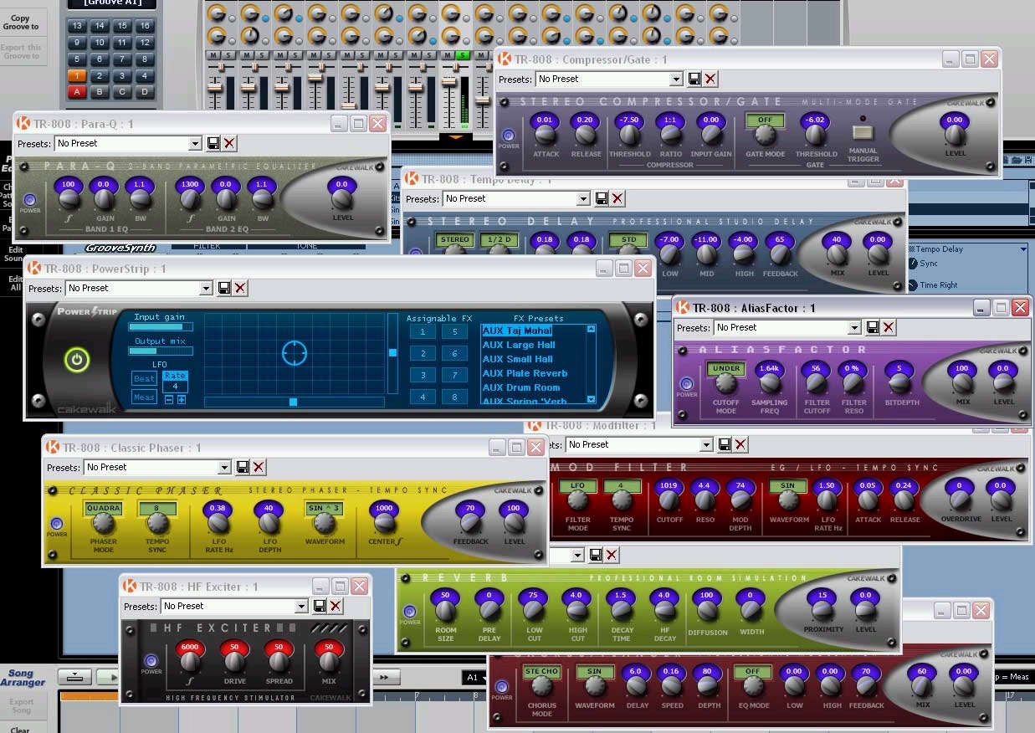Click the Tempo Delay save preset disk icon
This screenshot has width=1035, height=733.
coord(602,198)
